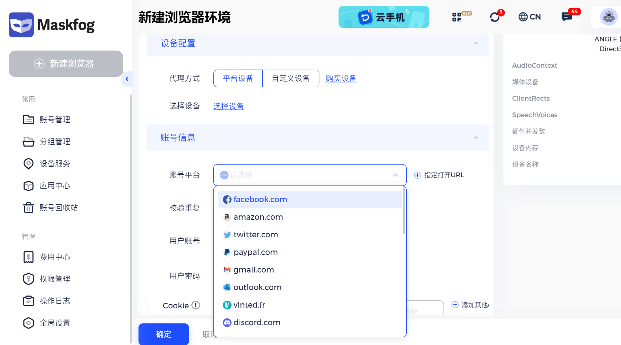Click AudioContext in the right panel
The image size is (621, 345).
535,66
